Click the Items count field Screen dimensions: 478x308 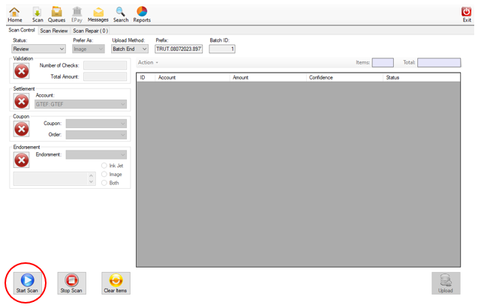(x=383, y=63)
